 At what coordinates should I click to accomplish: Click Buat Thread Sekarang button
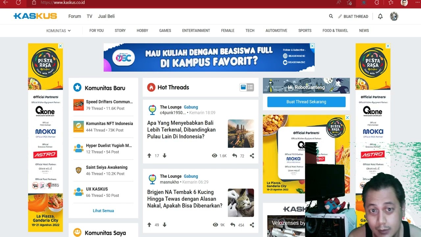(306, 102)
